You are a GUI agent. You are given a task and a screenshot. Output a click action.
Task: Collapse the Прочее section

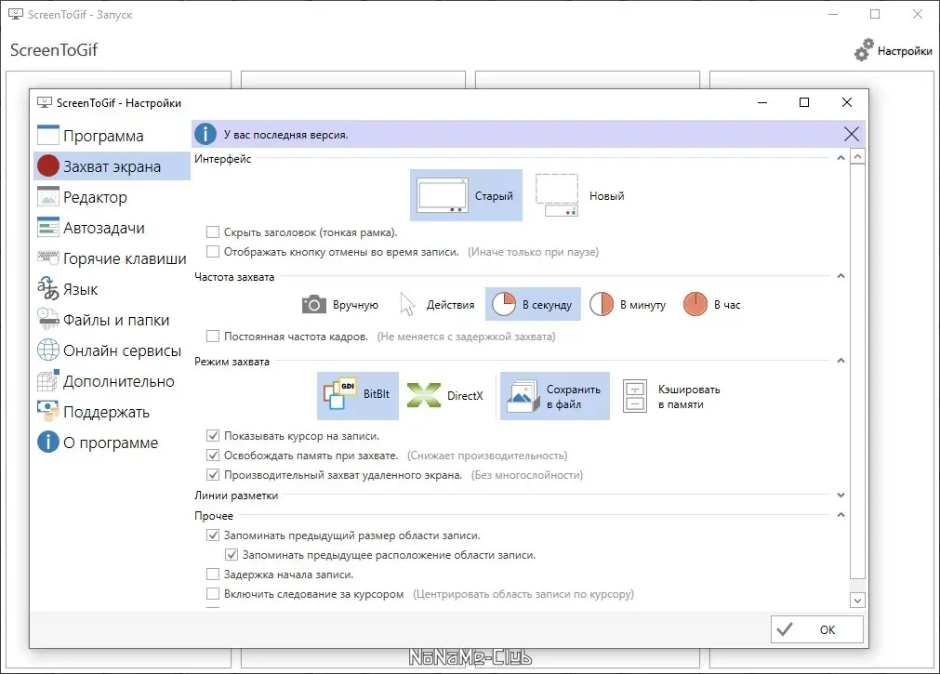[x=841, y=514]
